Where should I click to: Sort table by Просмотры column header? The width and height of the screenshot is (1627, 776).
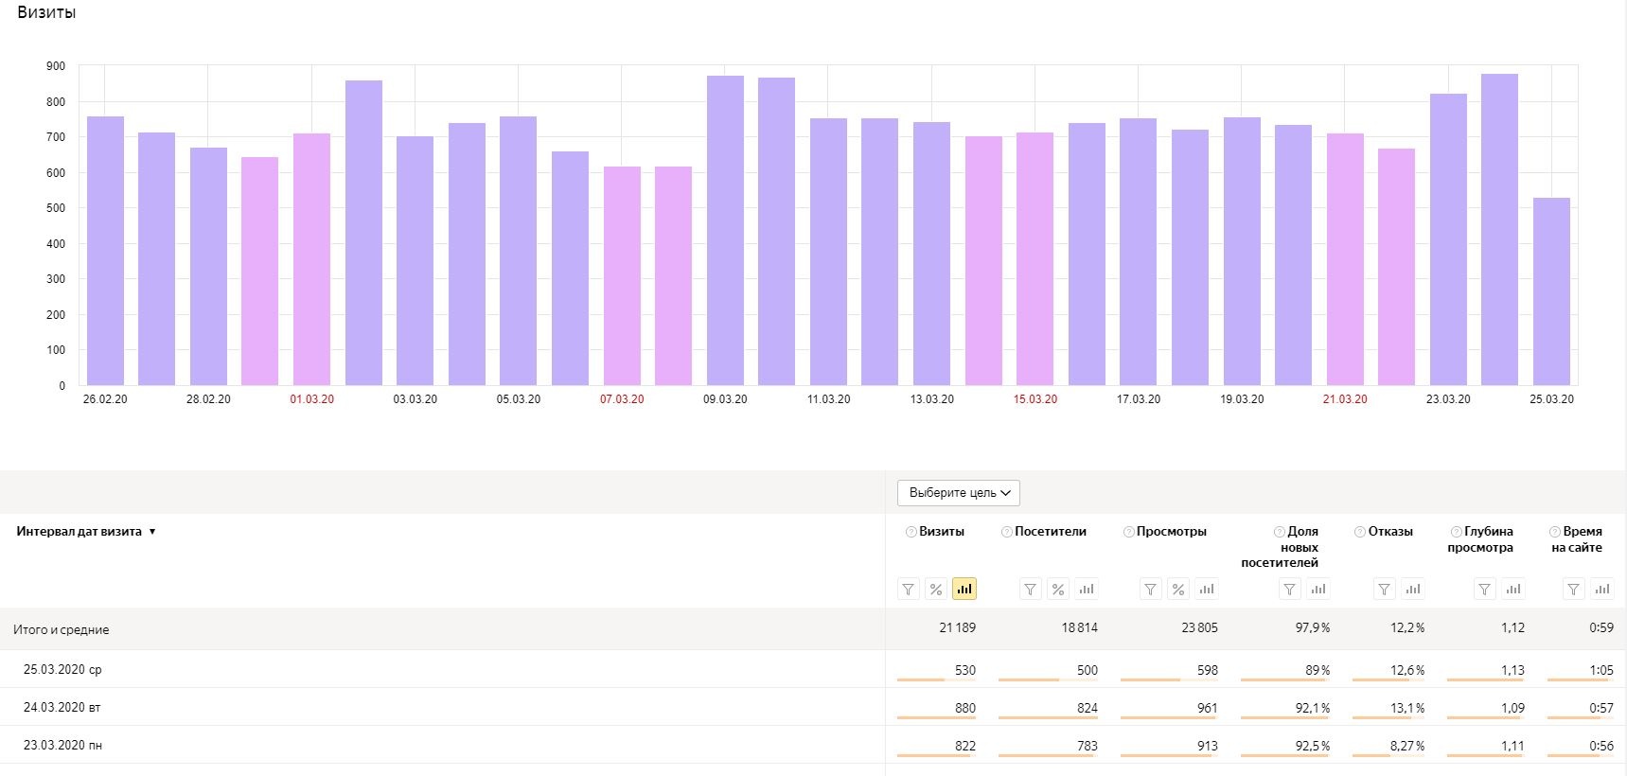coord(1171,532)
